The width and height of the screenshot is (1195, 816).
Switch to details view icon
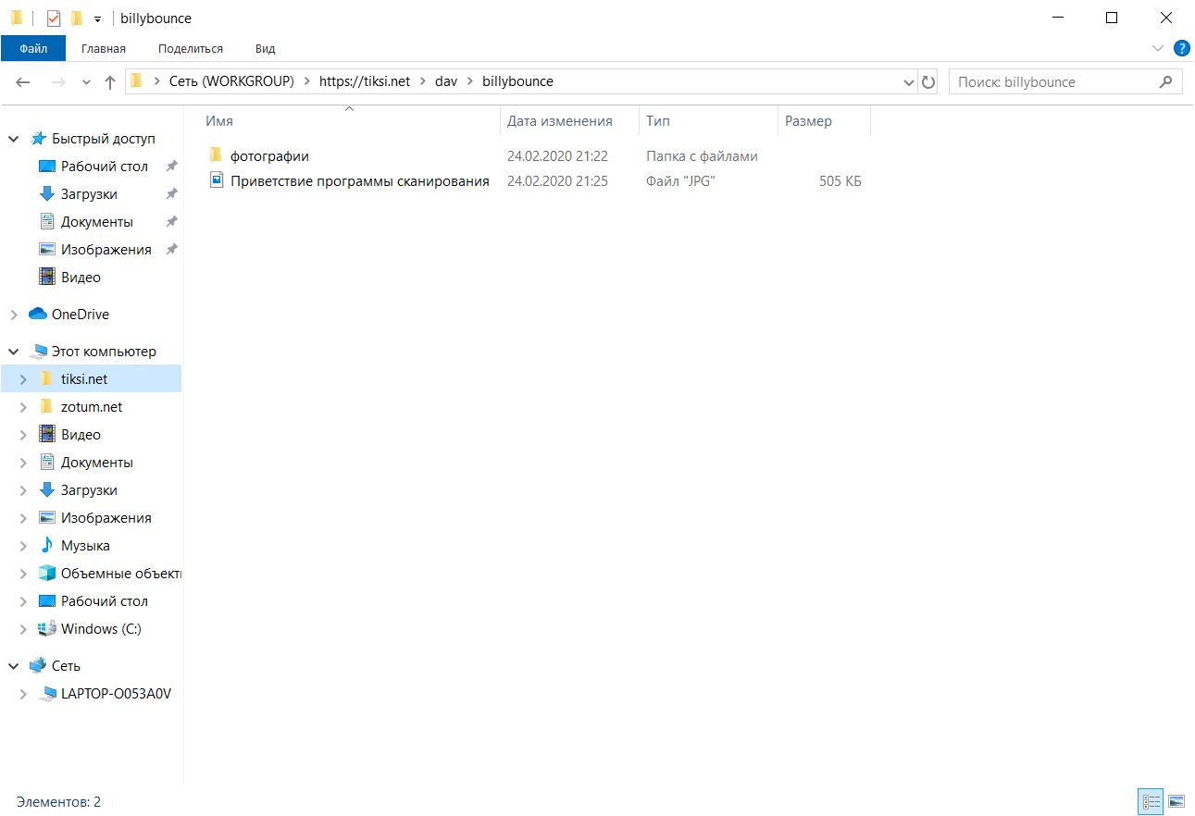(x=1151, y=801)
